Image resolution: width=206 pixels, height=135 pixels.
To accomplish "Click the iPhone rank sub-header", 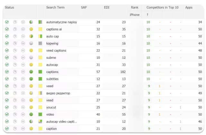I will click(135, 15).
